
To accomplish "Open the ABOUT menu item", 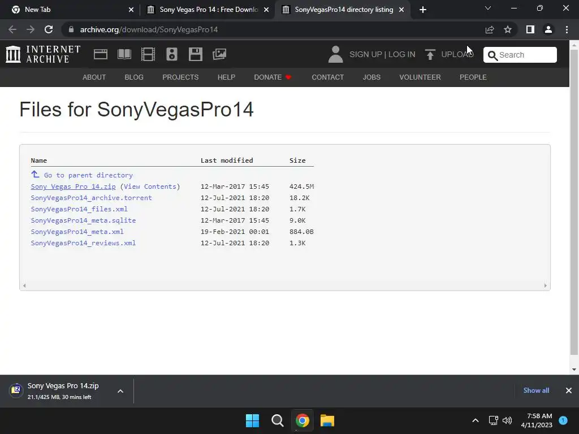I will click(94, 77).
